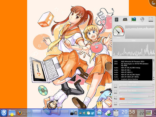Click the temperature gauge showing 36 °C
Viewport: 156px width, 117px height.
tap(119, 31)
